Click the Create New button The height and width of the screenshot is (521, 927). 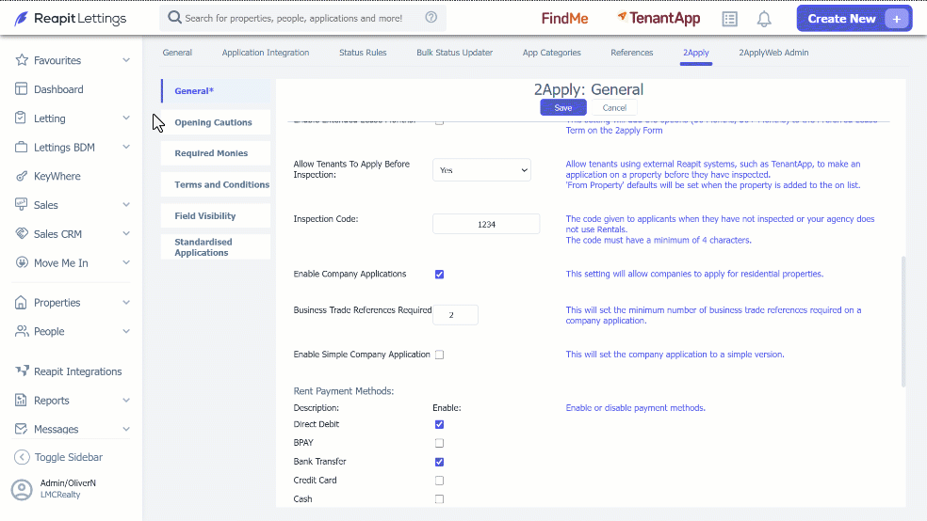coord(854,19)
